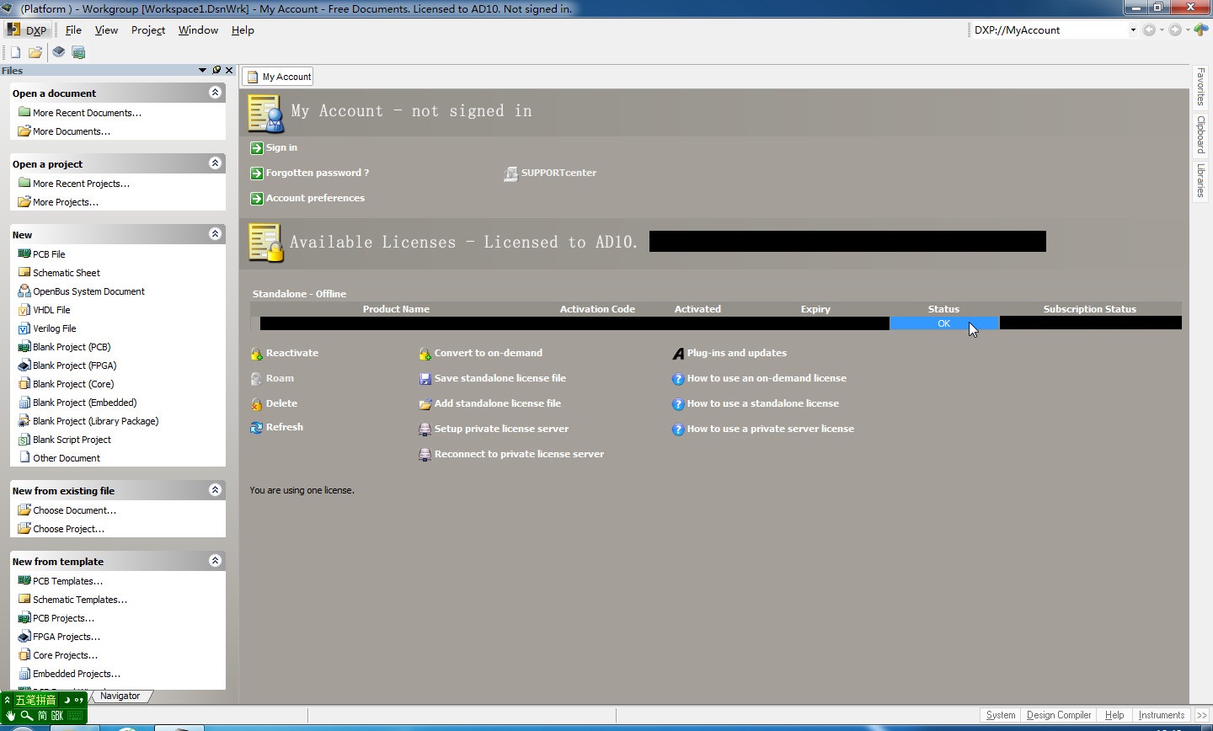Screen dimensions: 1213x731
Task: Click the Save standalone license file disk icon
Action: (x=425, y=379)
